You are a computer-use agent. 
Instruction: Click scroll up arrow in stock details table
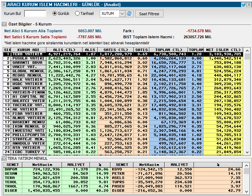pyautogui.click(x=246, y=166)
